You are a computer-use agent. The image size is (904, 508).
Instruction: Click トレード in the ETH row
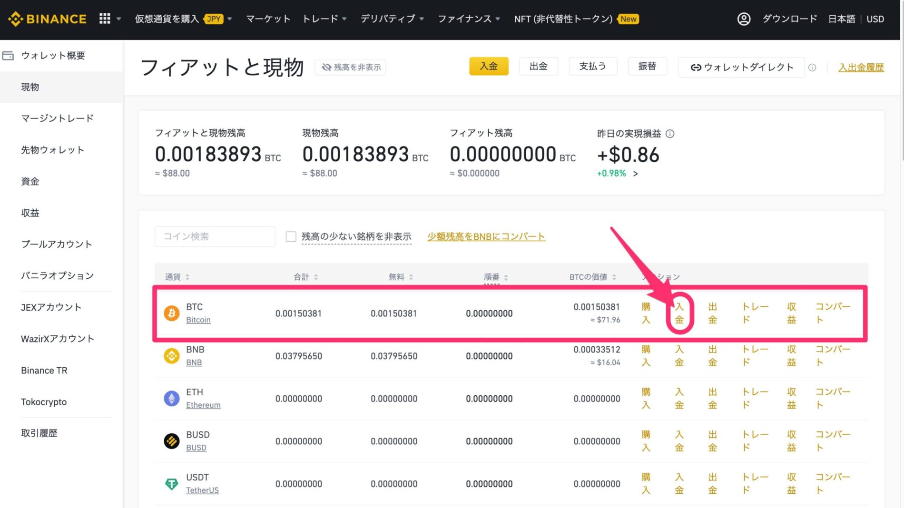pos(755,398)
